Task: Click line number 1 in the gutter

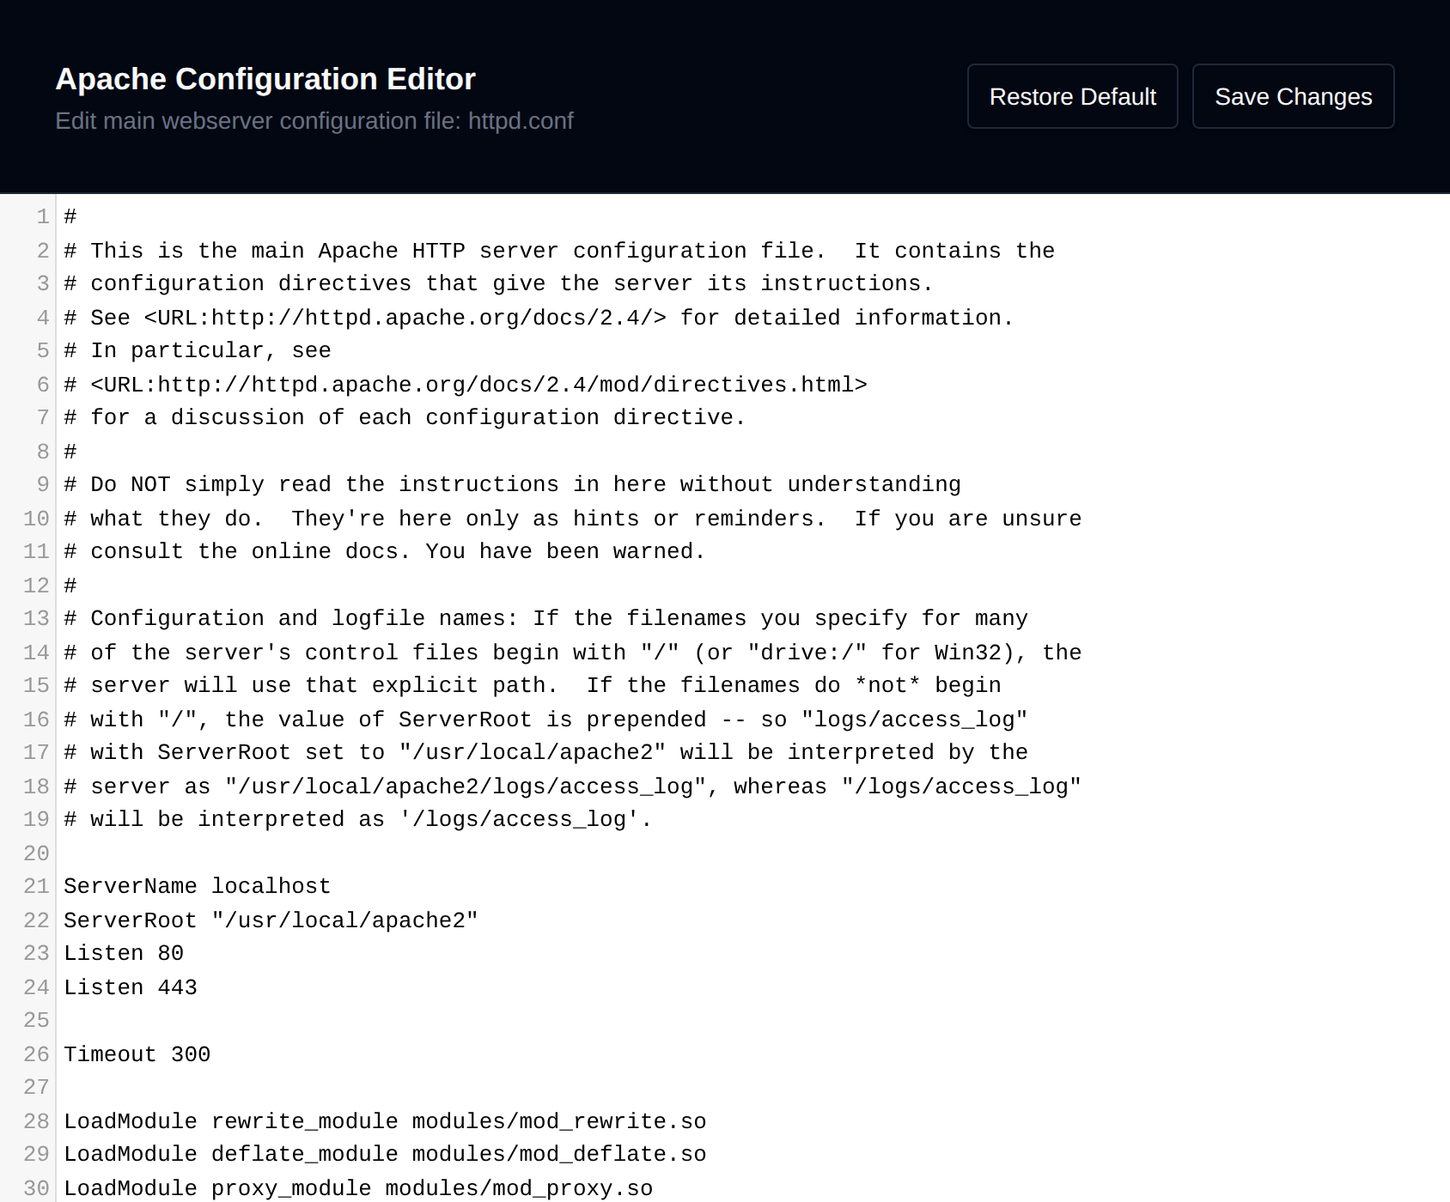Action: point(43,216)
